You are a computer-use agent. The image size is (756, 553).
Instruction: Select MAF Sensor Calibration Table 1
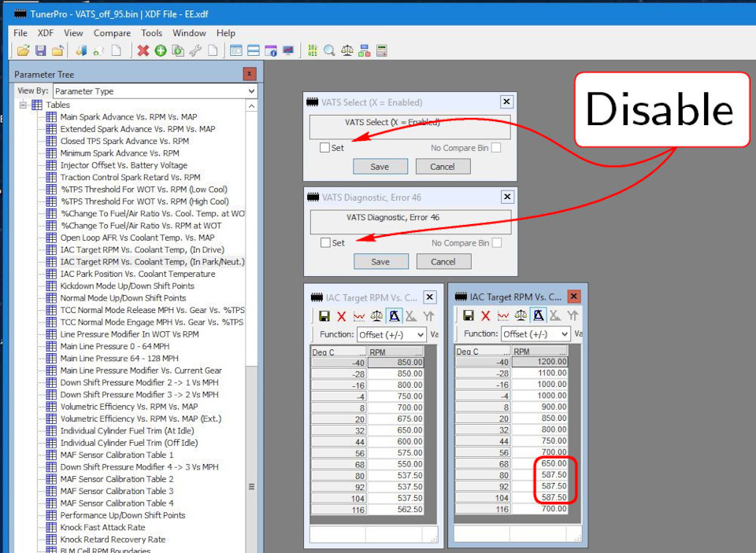coord(117,455)
